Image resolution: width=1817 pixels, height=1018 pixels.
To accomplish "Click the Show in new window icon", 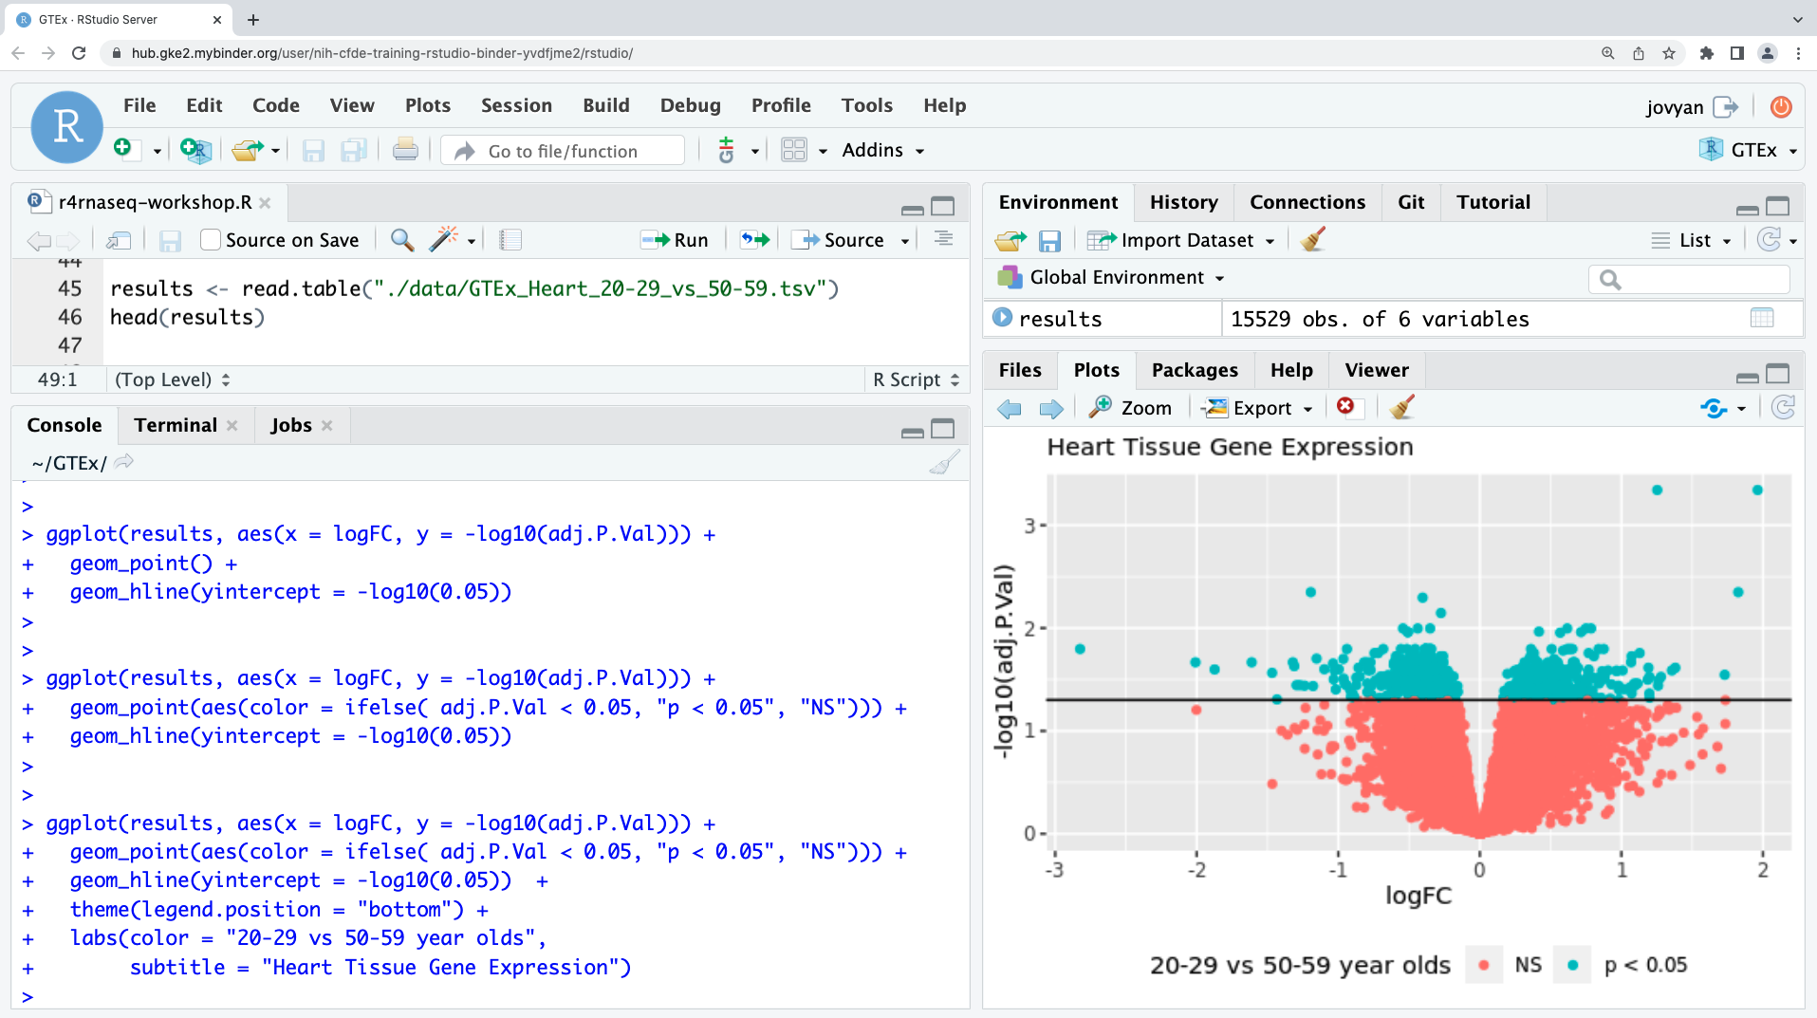I will pyautogui.click(x=118, y=240).
